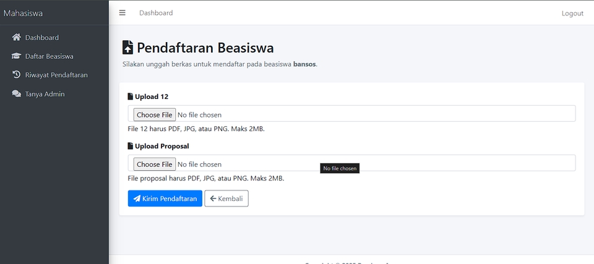Click the history icon for Riwayat Pendaftaran
Viewport: 594px width, 264px height.
tap(17, 75)
